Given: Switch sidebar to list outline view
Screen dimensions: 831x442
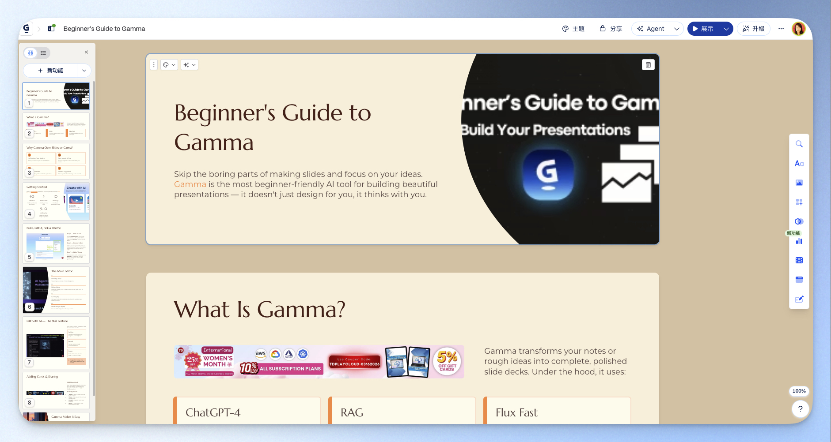Looking at the screenshot, I should (43, 53).
